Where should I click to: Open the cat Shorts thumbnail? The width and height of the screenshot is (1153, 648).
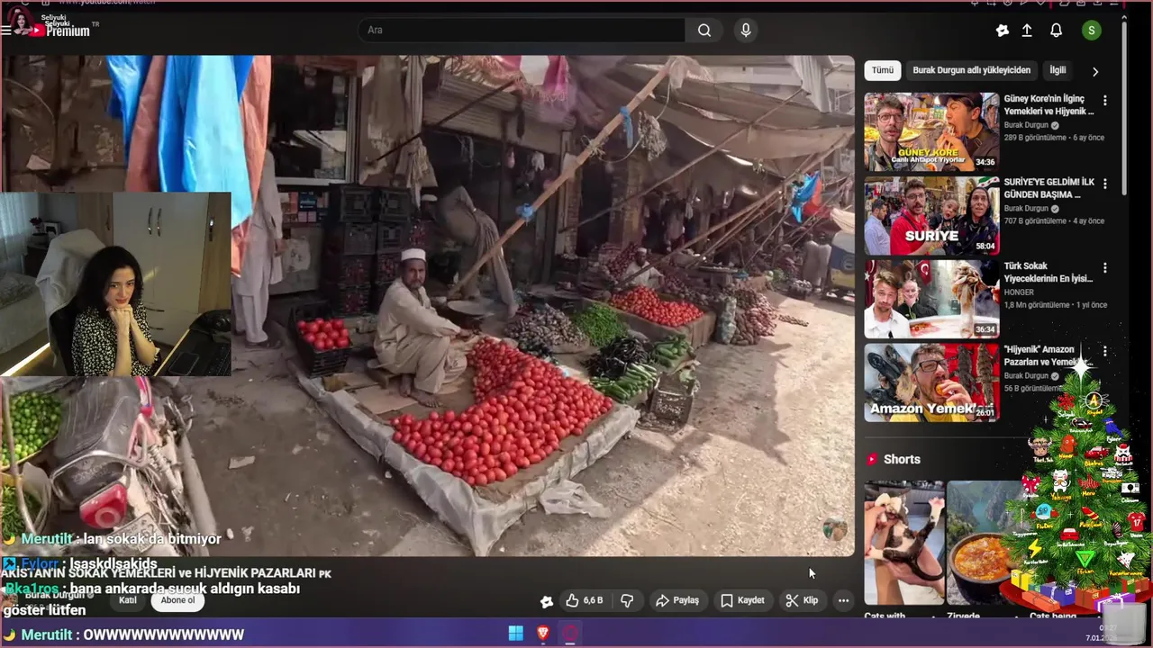point(904,543)
